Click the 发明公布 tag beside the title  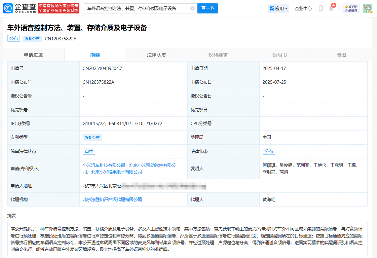point(32,39)
